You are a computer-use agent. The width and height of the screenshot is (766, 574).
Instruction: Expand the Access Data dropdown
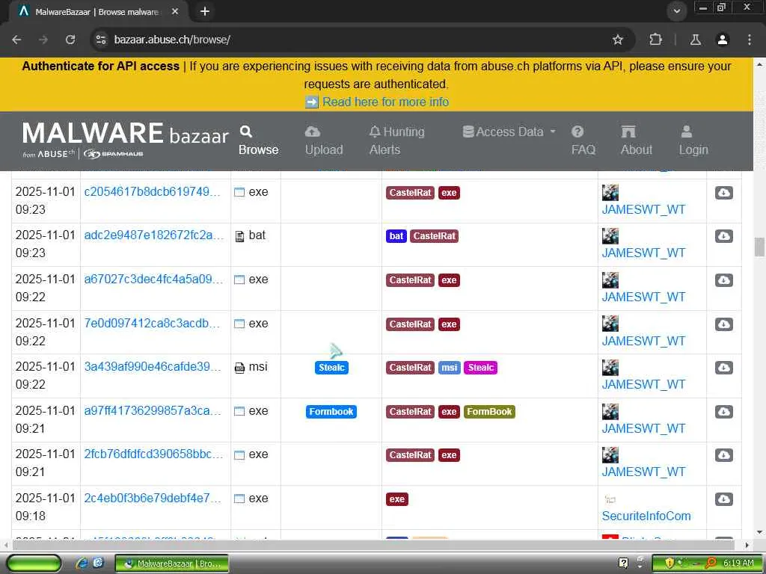(x=509, y=132)
